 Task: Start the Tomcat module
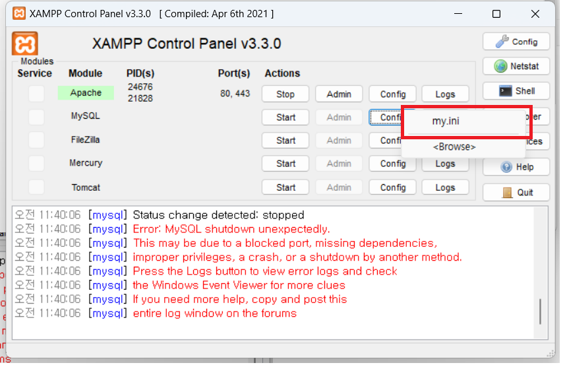pyautogui.click(x=285, y=187)
